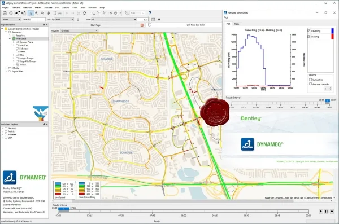
Task: Expand the Media node
Action: (6, 68)
